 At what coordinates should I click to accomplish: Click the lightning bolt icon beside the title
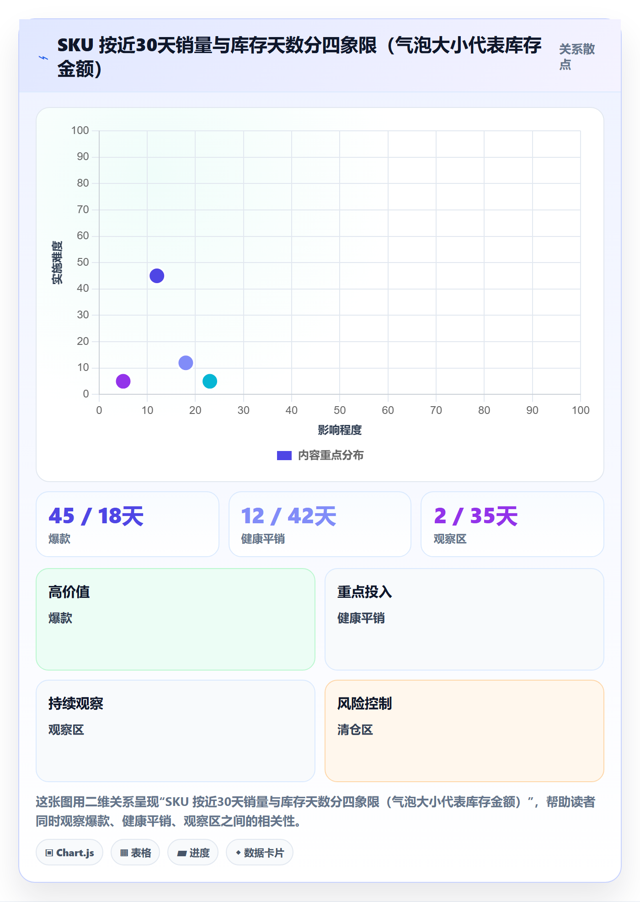pyautogui.click(x=43, y=58)
